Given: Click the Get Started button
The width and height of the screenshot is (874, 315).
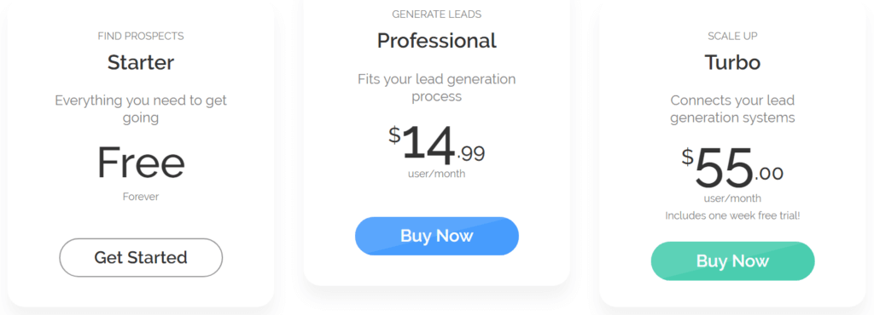Looking at the screenshot, I should 141,257.
